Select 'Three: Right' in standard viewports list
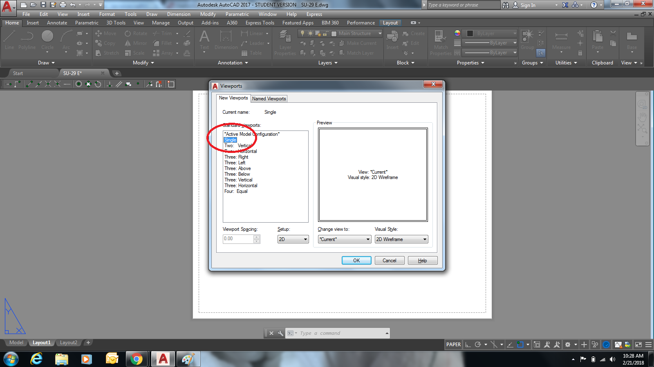654x367 pixels. (x=236, y=157)
